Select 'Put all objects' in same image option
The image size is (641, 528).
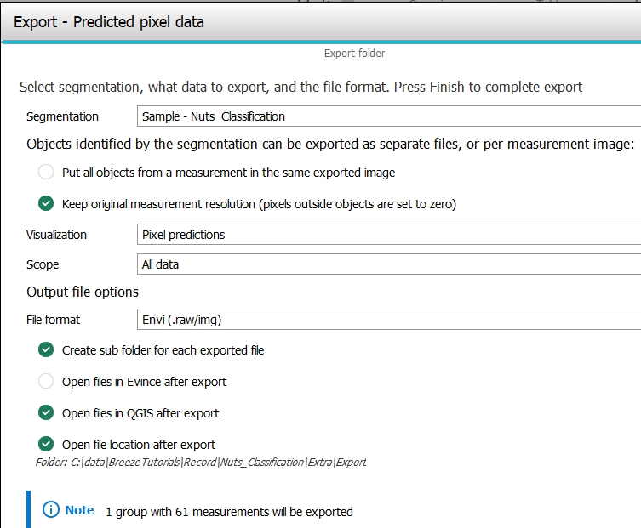pos(46,173)
